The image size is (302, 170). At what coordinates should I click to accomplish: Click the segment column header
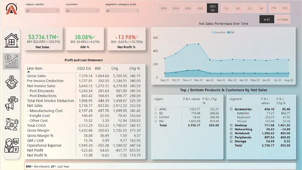tap(236, 99)
